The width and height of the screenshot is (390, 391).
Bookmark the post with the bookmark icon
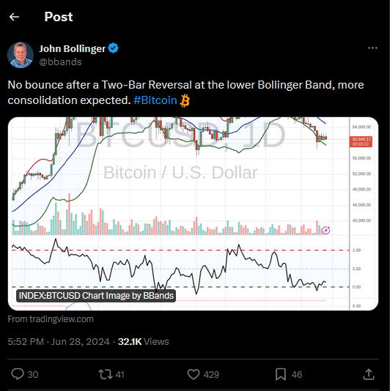click(281, 375)
